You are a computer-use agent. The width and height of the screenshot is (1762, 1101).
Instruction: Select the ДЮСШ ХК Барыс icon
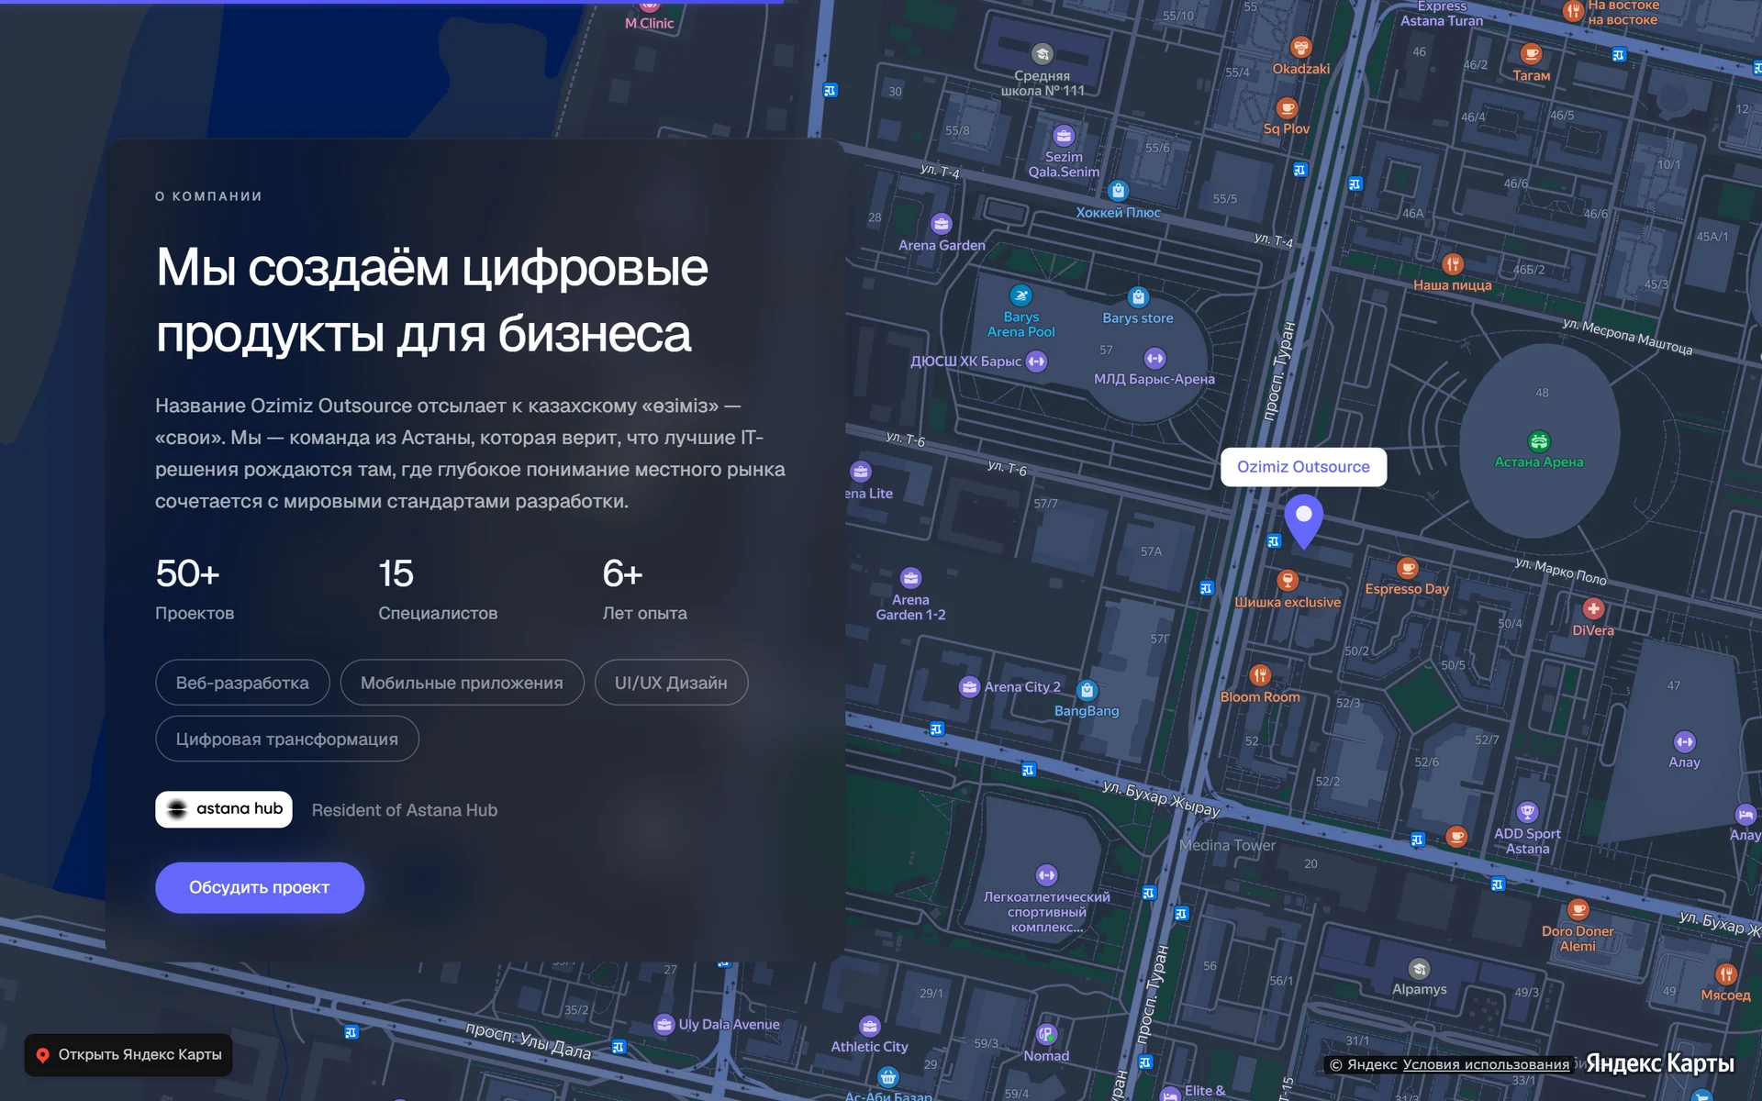tap(1036, 361)
